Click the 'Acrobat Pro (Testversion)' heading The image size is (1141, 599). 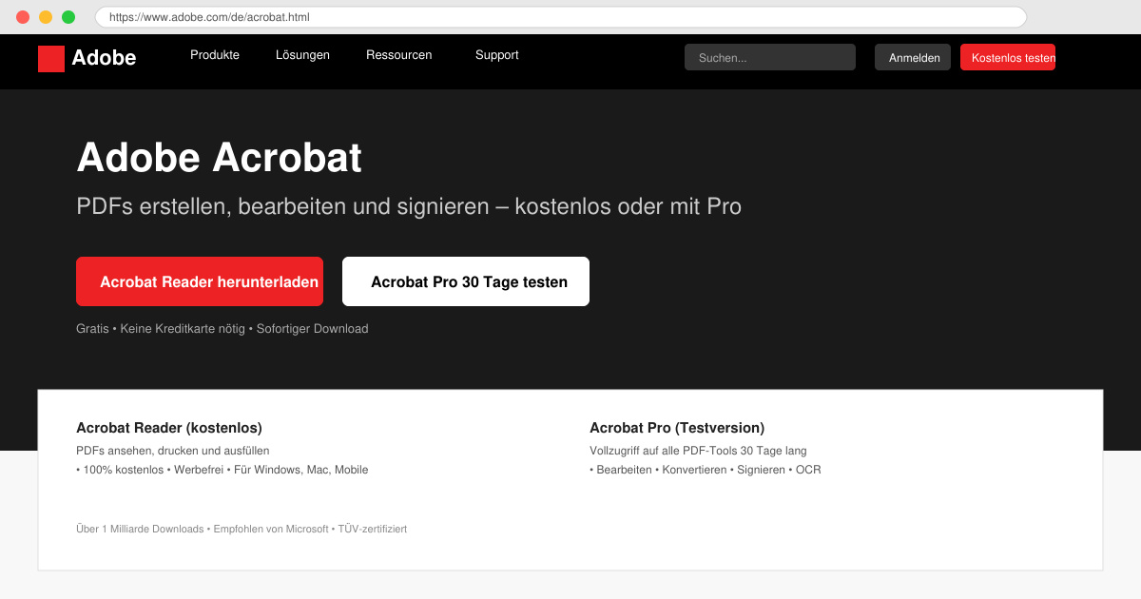coord(677,428)
